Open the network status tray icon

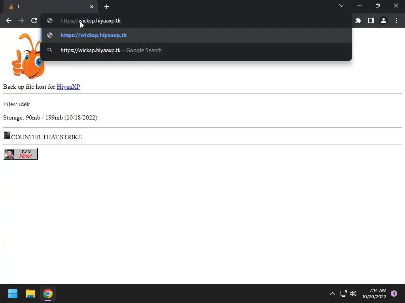[344, 294]
